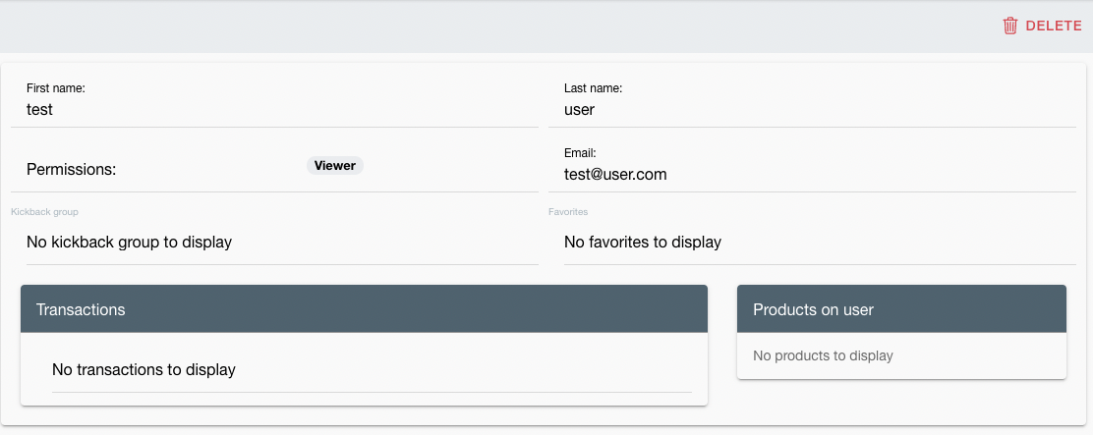Select the Email field test@user.com

(812, 166)
